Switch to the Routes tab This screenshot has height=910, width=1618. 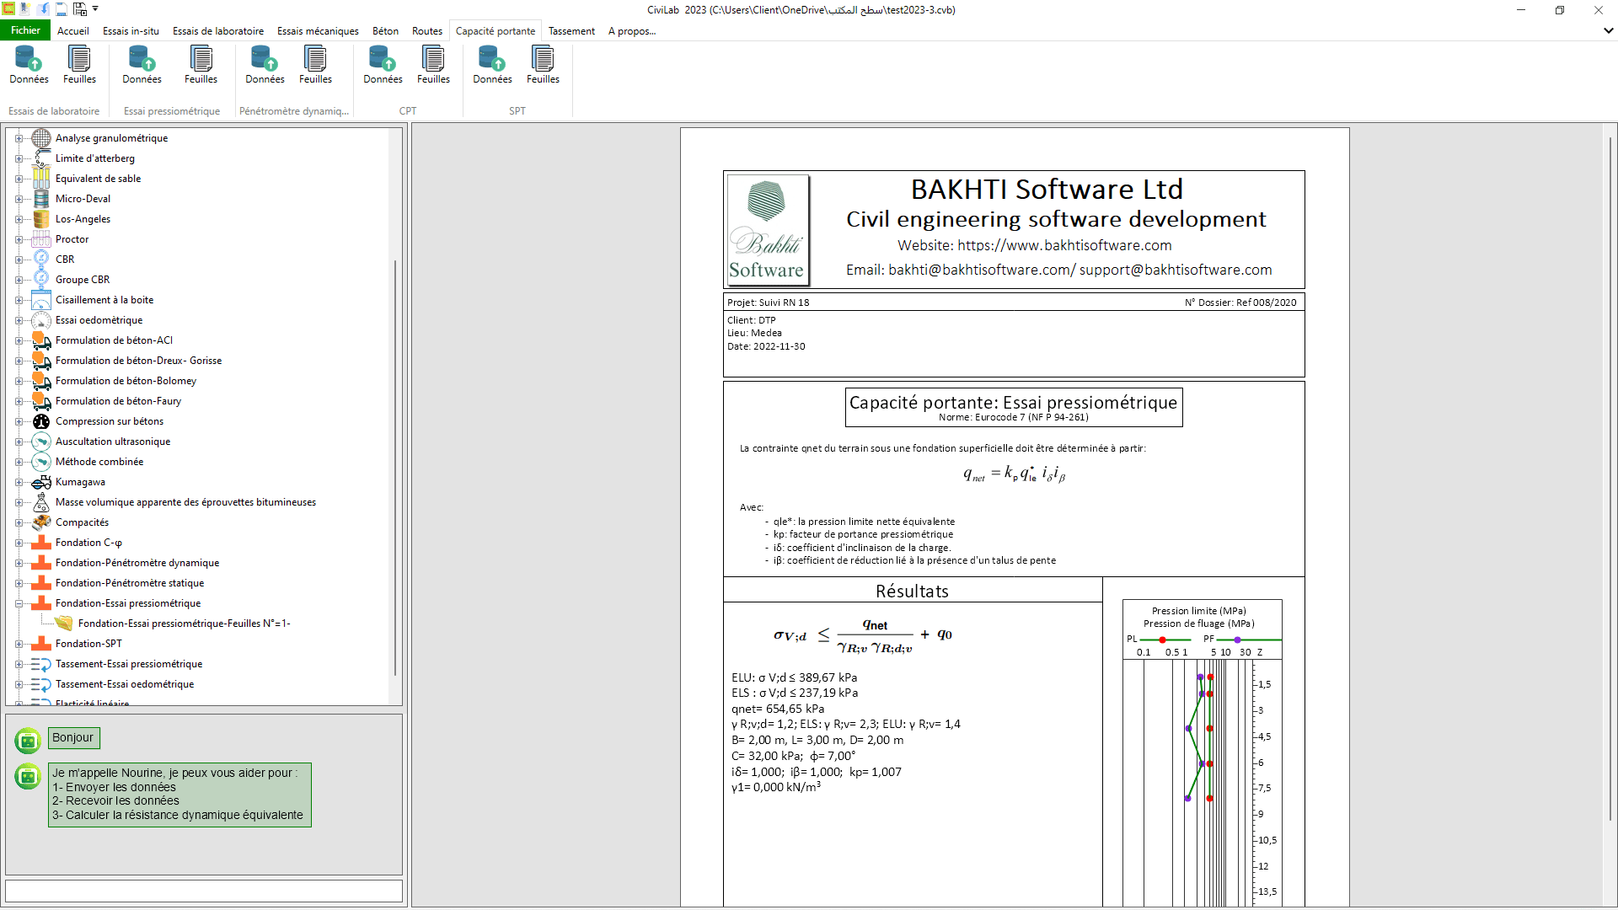[427, 31]
